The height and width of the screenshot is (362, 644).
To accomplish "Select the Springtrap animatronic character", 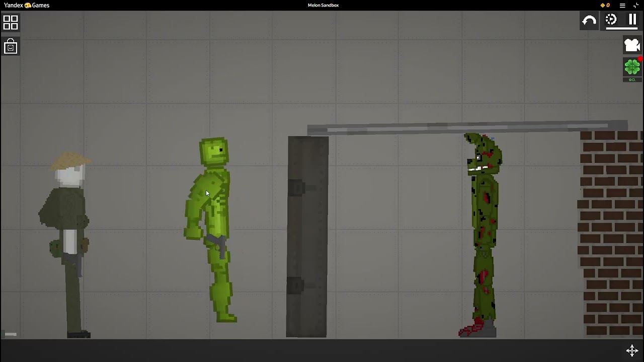I will click(482, 235).
